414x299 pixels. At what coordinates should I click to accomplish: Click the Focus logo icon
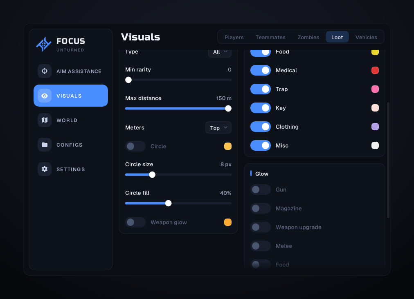44,44
